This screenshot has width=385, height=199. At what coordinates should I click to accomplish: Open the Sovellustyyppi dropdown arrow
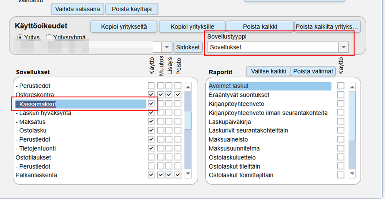click(x=344, y=47)
